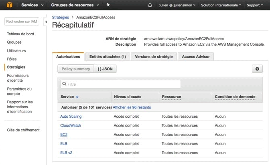Open the Auto Scaling service link

(71, 117)
